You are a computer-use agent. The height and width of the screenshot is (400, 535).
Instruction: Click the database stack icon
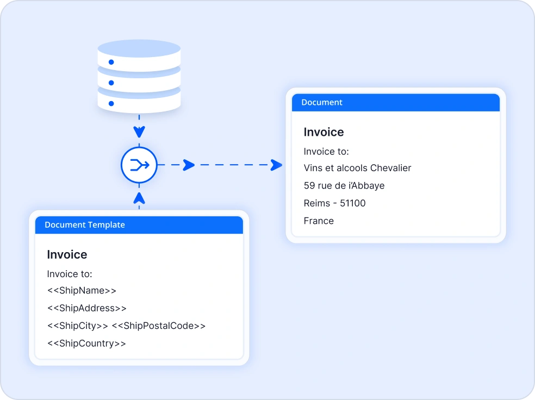click(x=139, y=76)
